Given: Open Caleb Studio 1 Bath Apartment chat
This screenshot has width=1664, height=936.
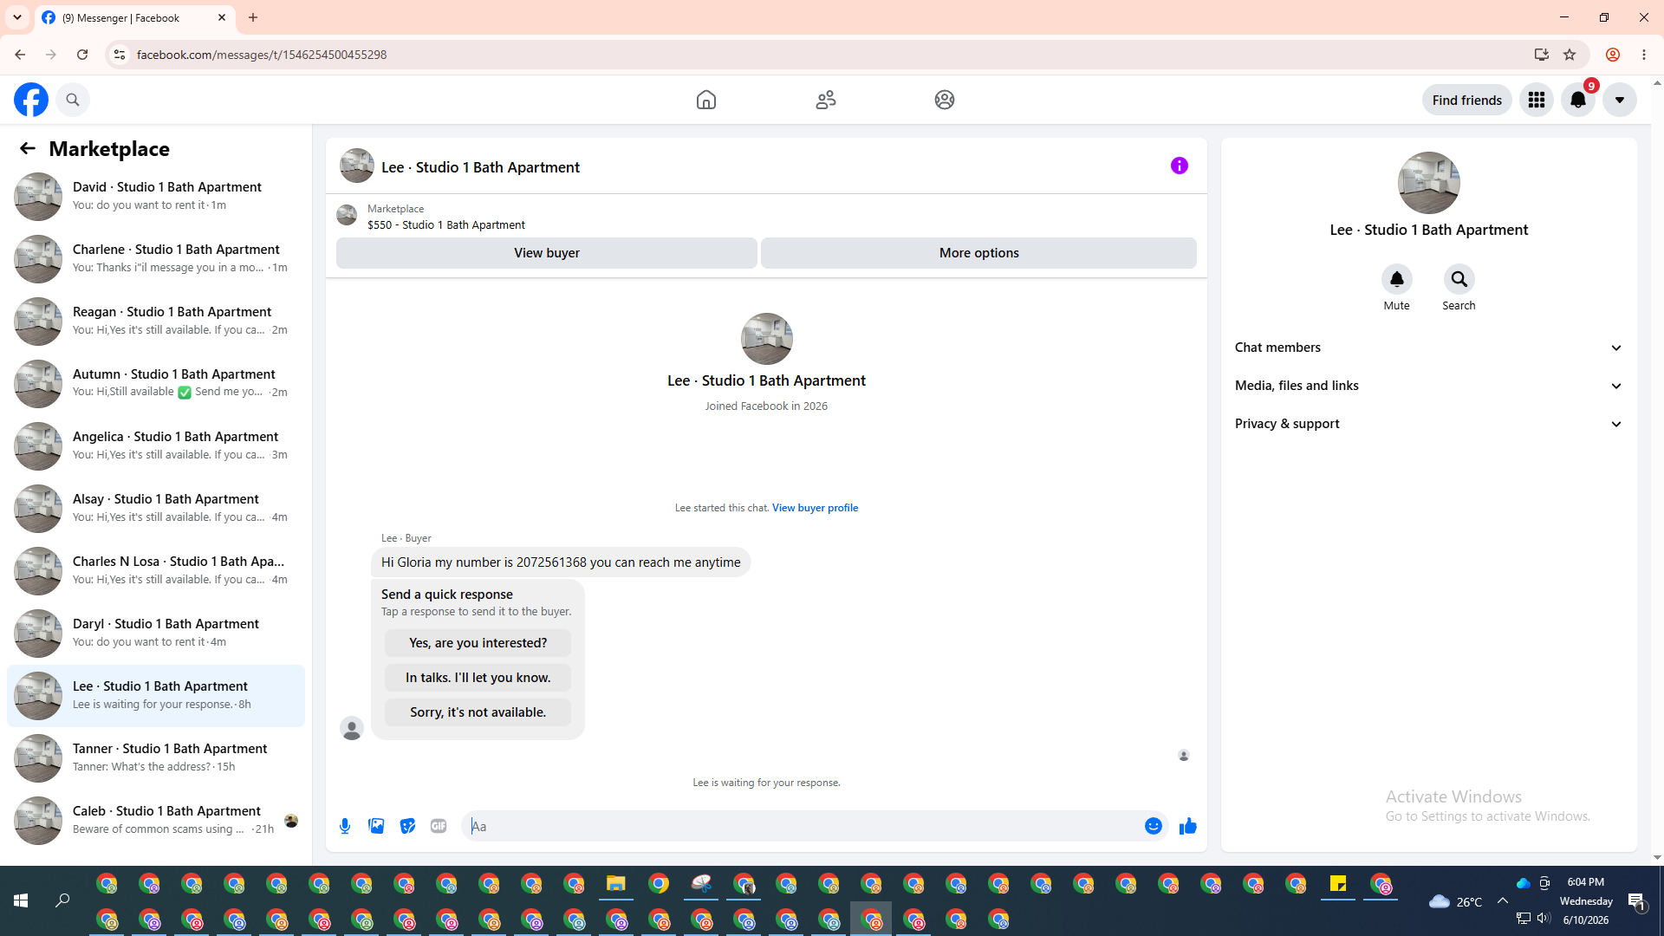Looking at the screenshot, I should click(x=156, y=821).
